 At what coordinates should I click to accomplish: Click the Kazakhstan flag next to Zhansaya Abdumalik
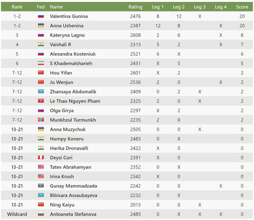tap(41, 92)
